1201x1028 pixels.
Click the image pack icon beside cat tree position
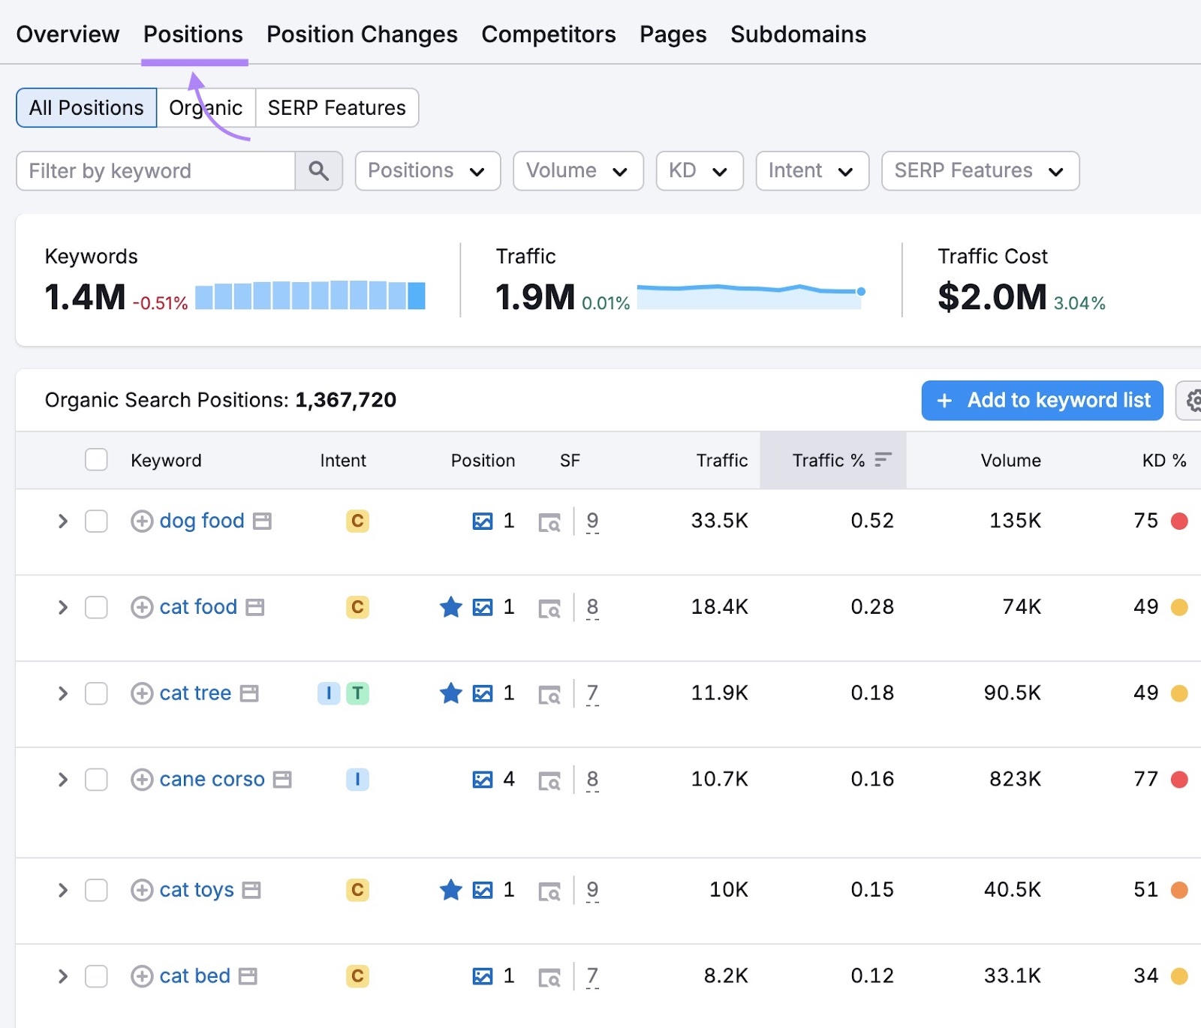click(484, 693)
